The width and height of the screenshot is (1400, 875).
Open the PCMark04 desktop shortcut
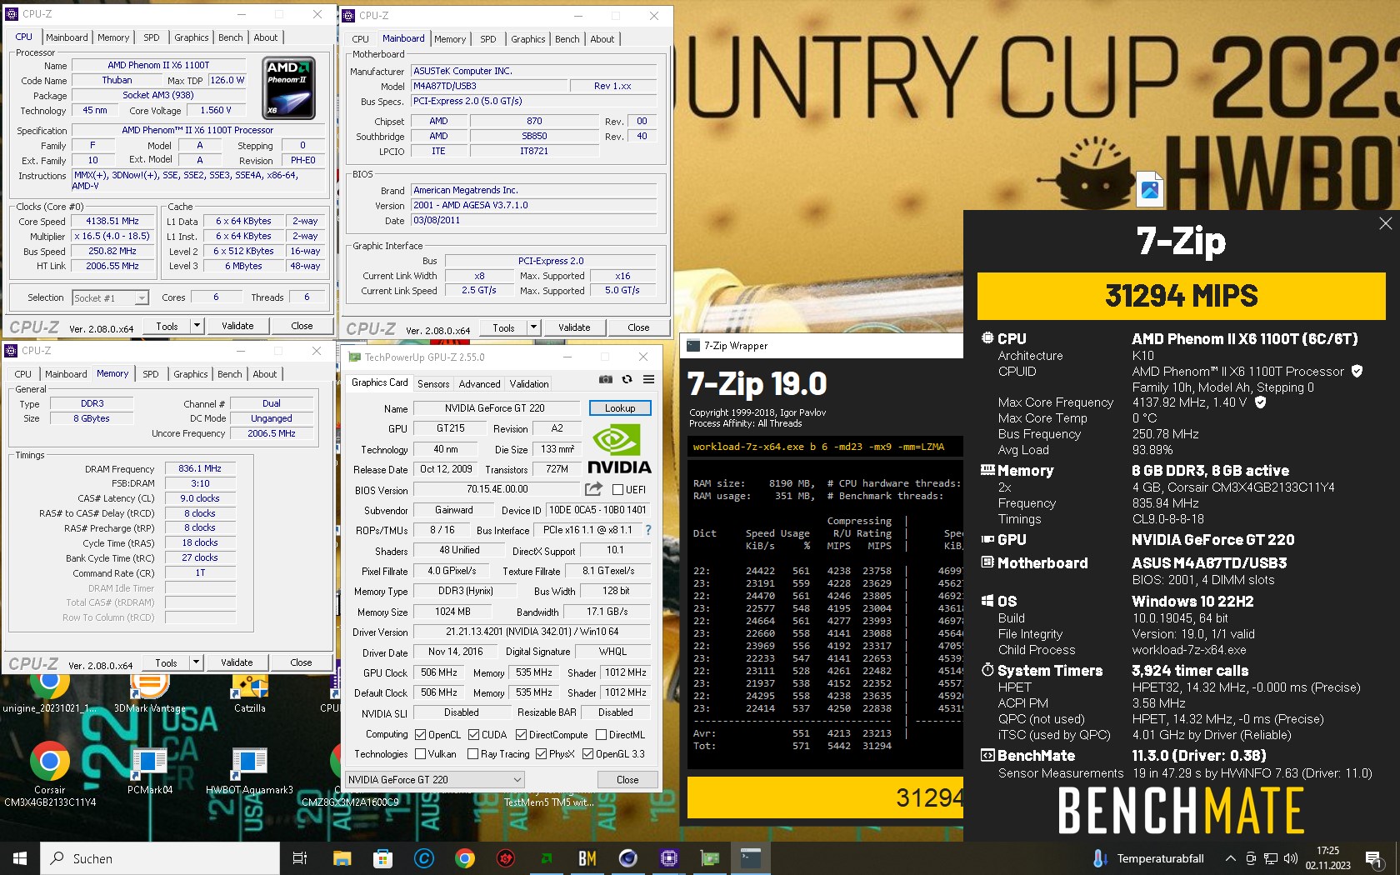pyautogui.click(x=150, y=761)
